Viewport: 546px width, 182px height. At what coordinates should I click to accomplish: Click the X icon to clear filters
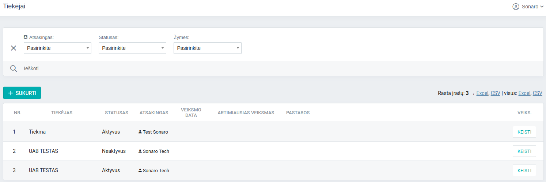click(14, 48)
